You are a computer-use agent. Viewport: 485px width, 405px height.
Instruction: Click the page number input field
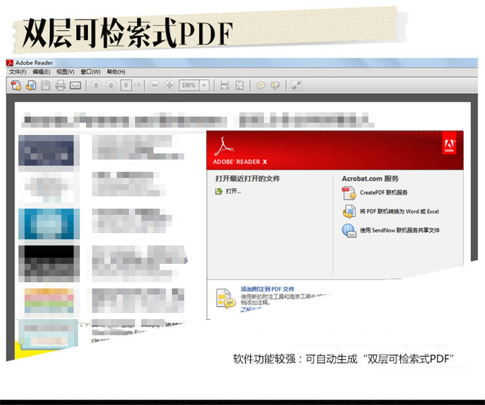[126, 85]
